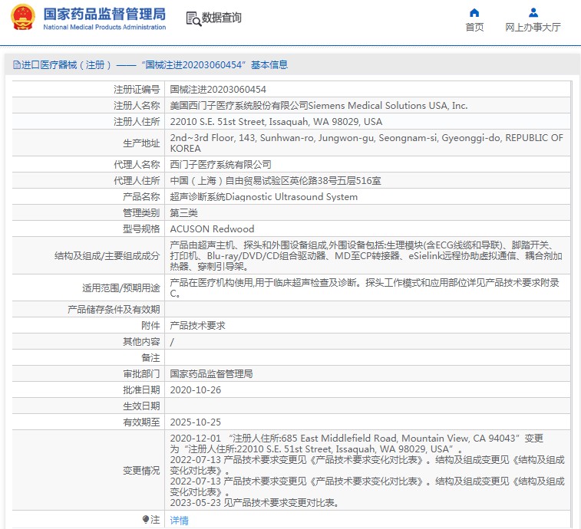Go to 首页 in the top navigation

(x=474, y=28)
